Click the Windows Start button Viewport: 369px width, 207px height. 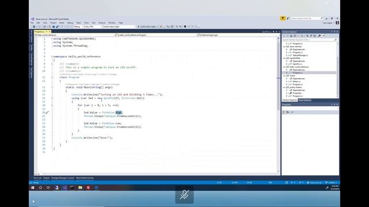click(33, 187)
